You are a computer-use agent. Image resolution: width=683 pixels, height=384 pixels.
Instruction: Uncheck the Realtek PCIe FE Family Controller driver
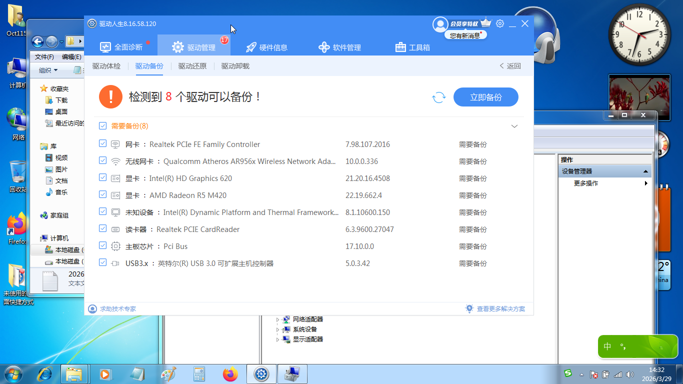[103, 144]
